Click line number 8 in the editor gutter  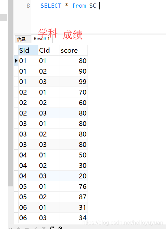coord(28,6)
